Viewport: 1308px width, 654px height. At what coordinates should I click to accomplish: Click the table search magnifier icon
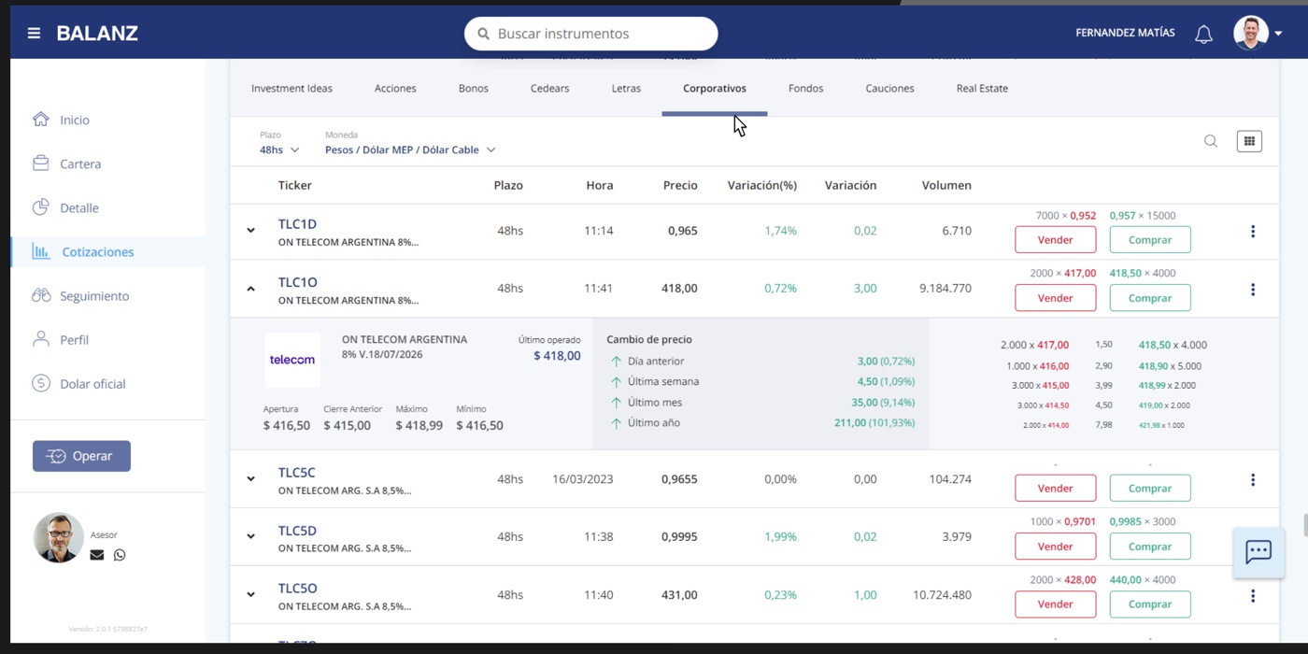[x=1211, y=141]
